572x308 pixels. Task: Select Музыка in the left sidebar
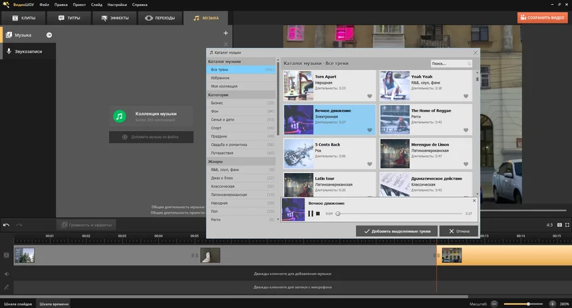pyautogui.click(x=23, y=35)
